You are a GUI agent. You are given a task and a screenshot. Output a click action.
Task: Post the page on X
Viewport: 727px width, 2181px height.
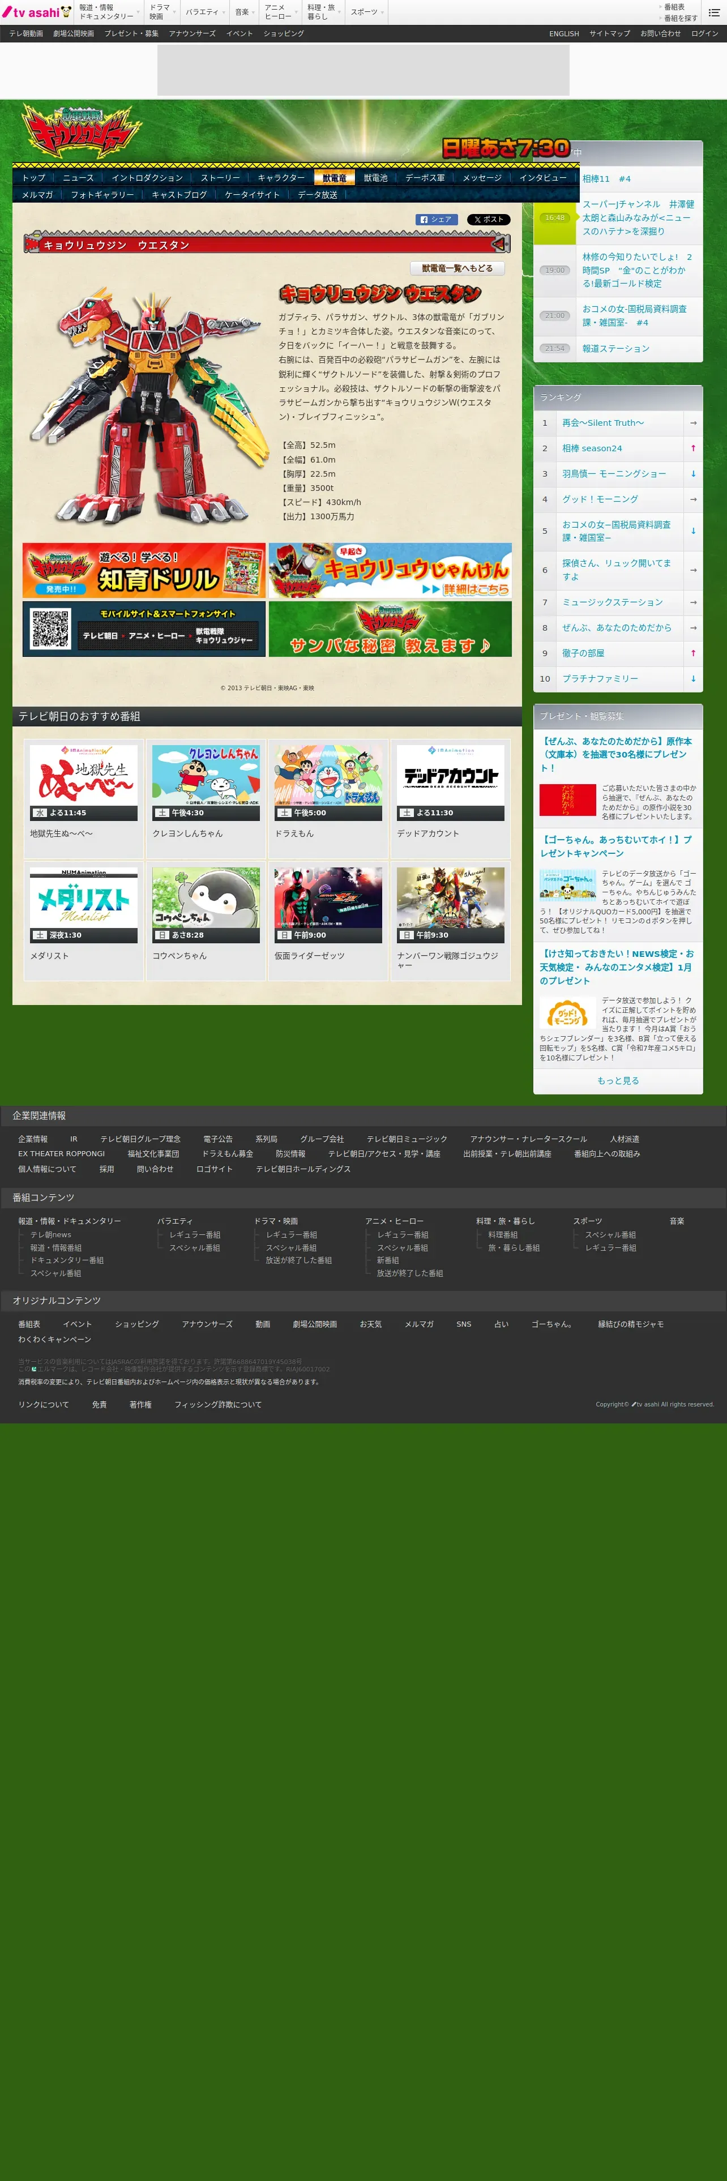click(x=488, y=219)
